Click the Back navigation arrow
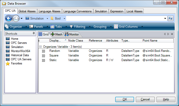This screenshot has width=179, height=106. (9, 18)
